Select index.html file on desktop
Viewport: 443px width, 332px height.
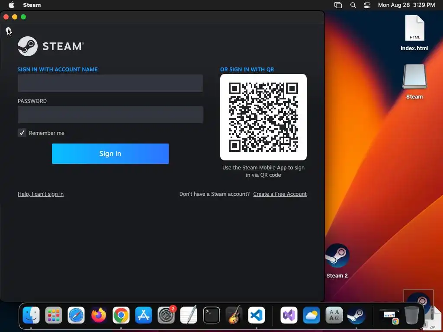pos(414,33)
